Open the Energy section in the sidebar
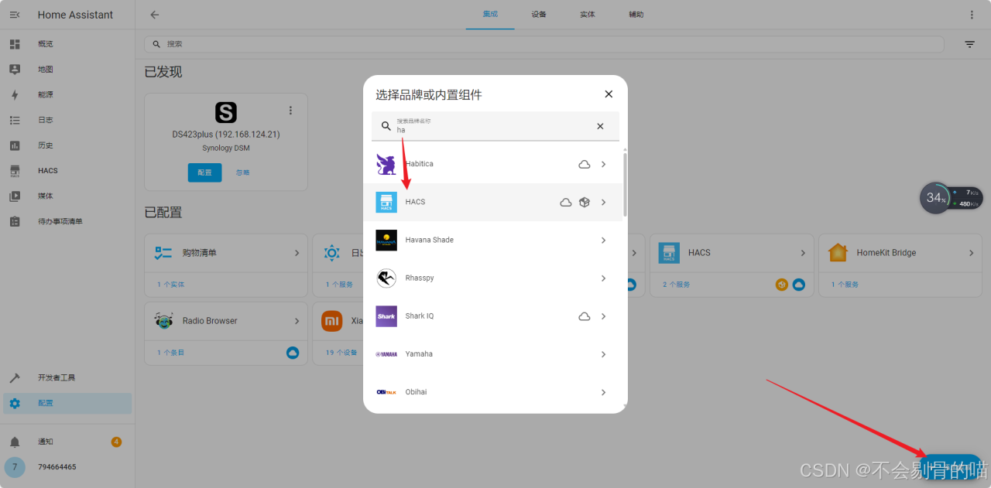This screenshot has height=488, width=991. [46, 94]
